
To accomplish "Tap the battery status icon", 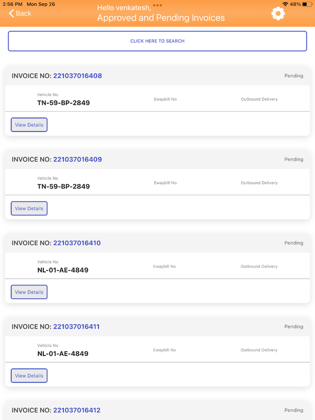I will (307, 4).
